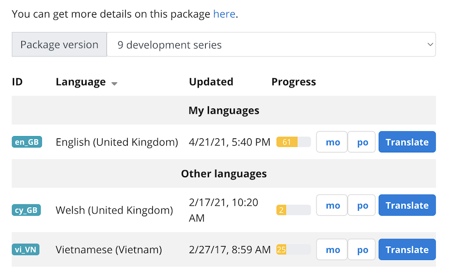The height and width of the screenshot is (268, 449).
Task: Click the Language column sort arrow
Action: click(114, 83)
